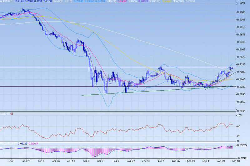Click the RSI(14) indicator panel label
Viewport: 250px width, 166px height.
pos(5,113)
